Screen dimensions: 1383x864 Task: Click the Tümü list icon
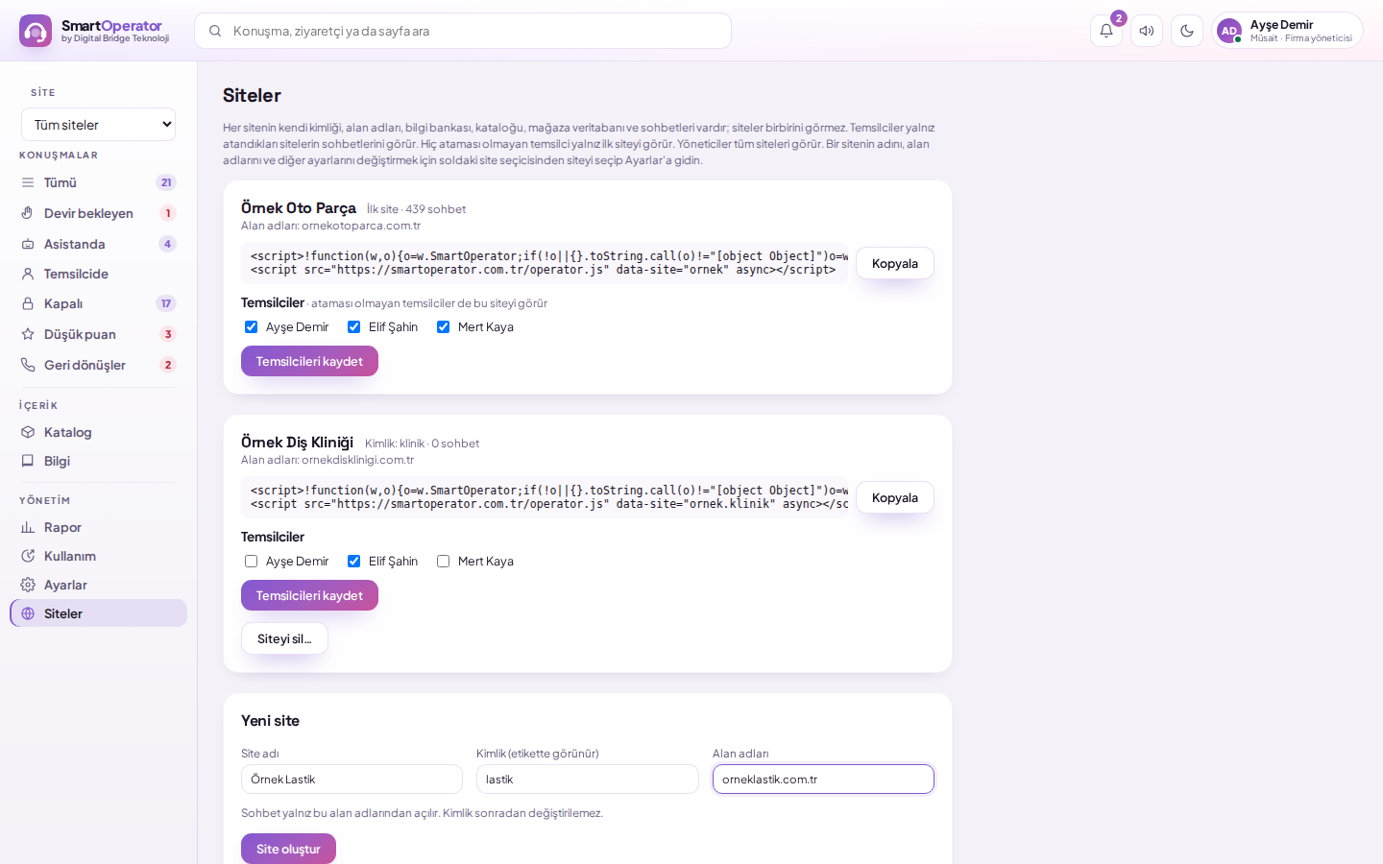[x=28, y=182]
